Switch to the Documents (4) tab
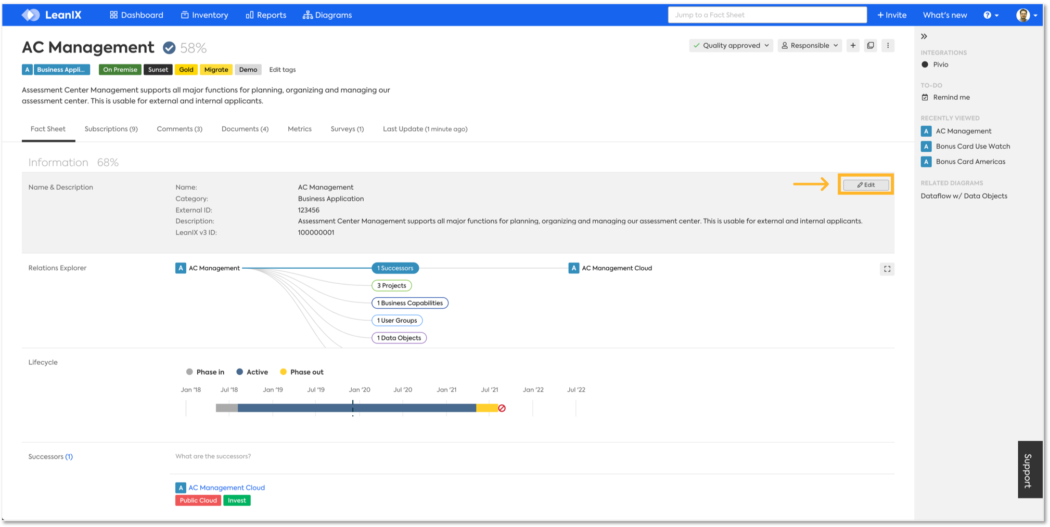Screen dimensions: 1050x527 [245, 129]
